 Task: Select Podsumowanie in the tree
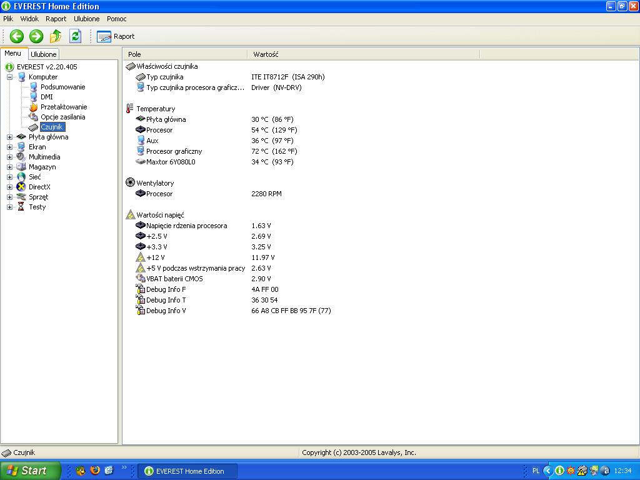pyautogui.click(x=62, y=87)
